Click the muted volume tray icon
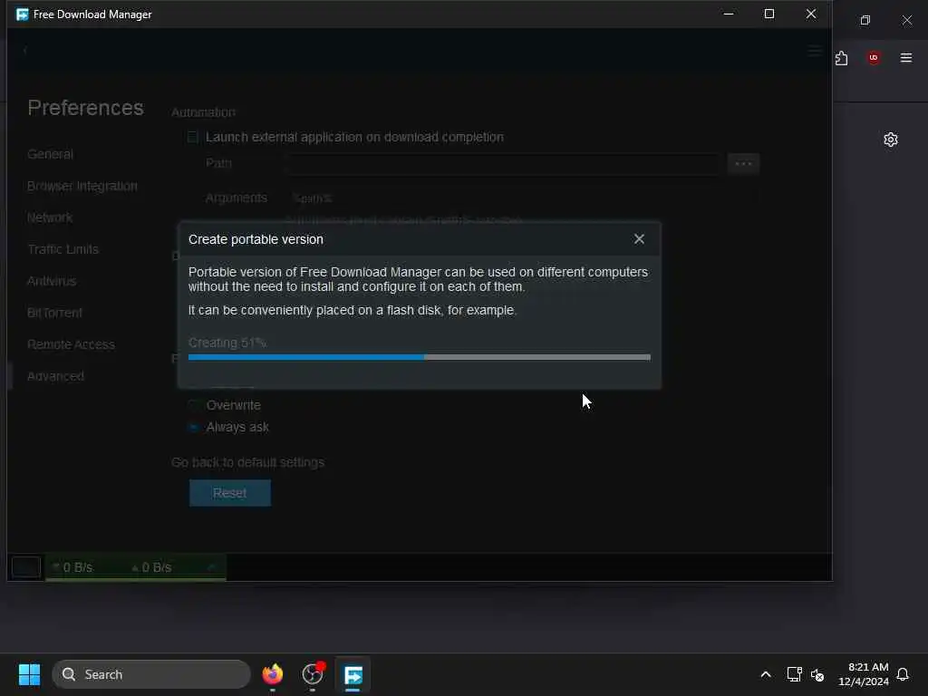 (x=818, y=674)
